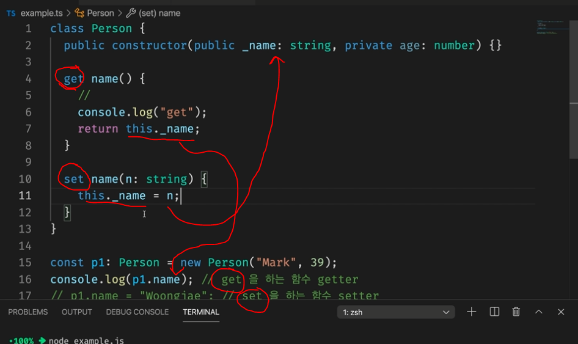
Task: Click line number 15 in gutter
Action: point(25,263)
